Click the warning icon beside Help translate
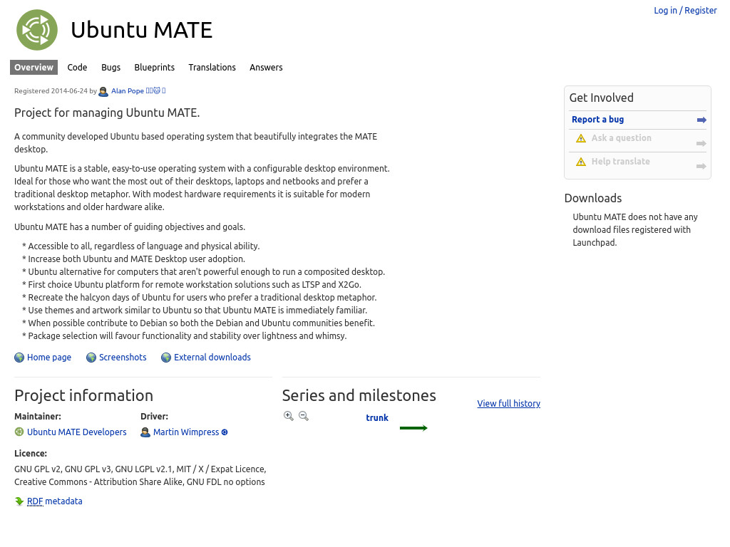The width and height of the screenshot is (730, 547). point(581,162)
